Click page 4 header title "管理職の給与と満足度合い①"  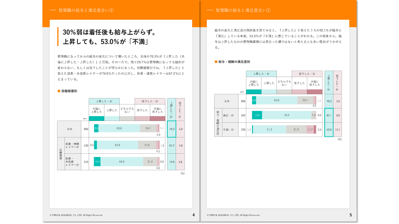(x=86, y=10)
